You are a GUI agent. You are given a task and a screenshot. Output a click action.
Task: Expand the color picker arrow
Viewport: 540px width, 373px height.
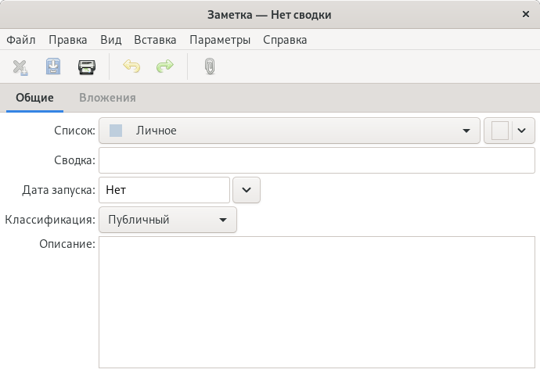(x=522, y=131)
